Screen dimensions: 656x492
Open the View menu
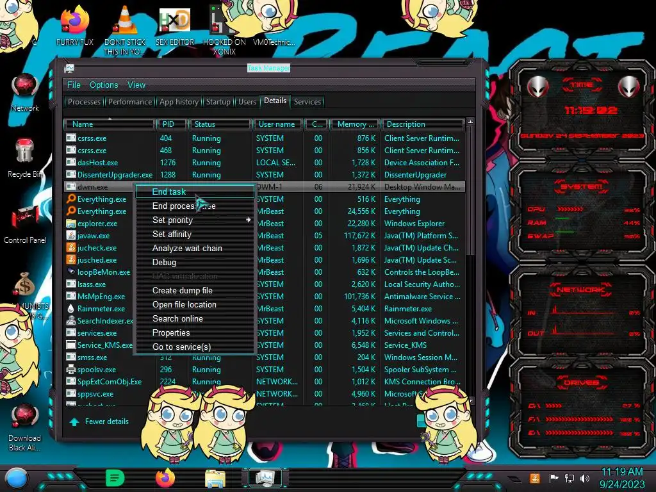[x=136, y=85]
